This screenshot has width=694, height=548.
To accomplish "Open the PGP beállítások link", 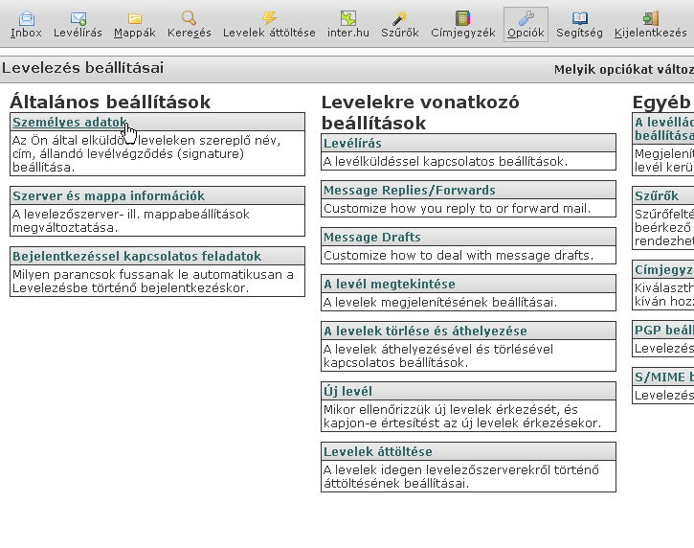I will point(664,330).
